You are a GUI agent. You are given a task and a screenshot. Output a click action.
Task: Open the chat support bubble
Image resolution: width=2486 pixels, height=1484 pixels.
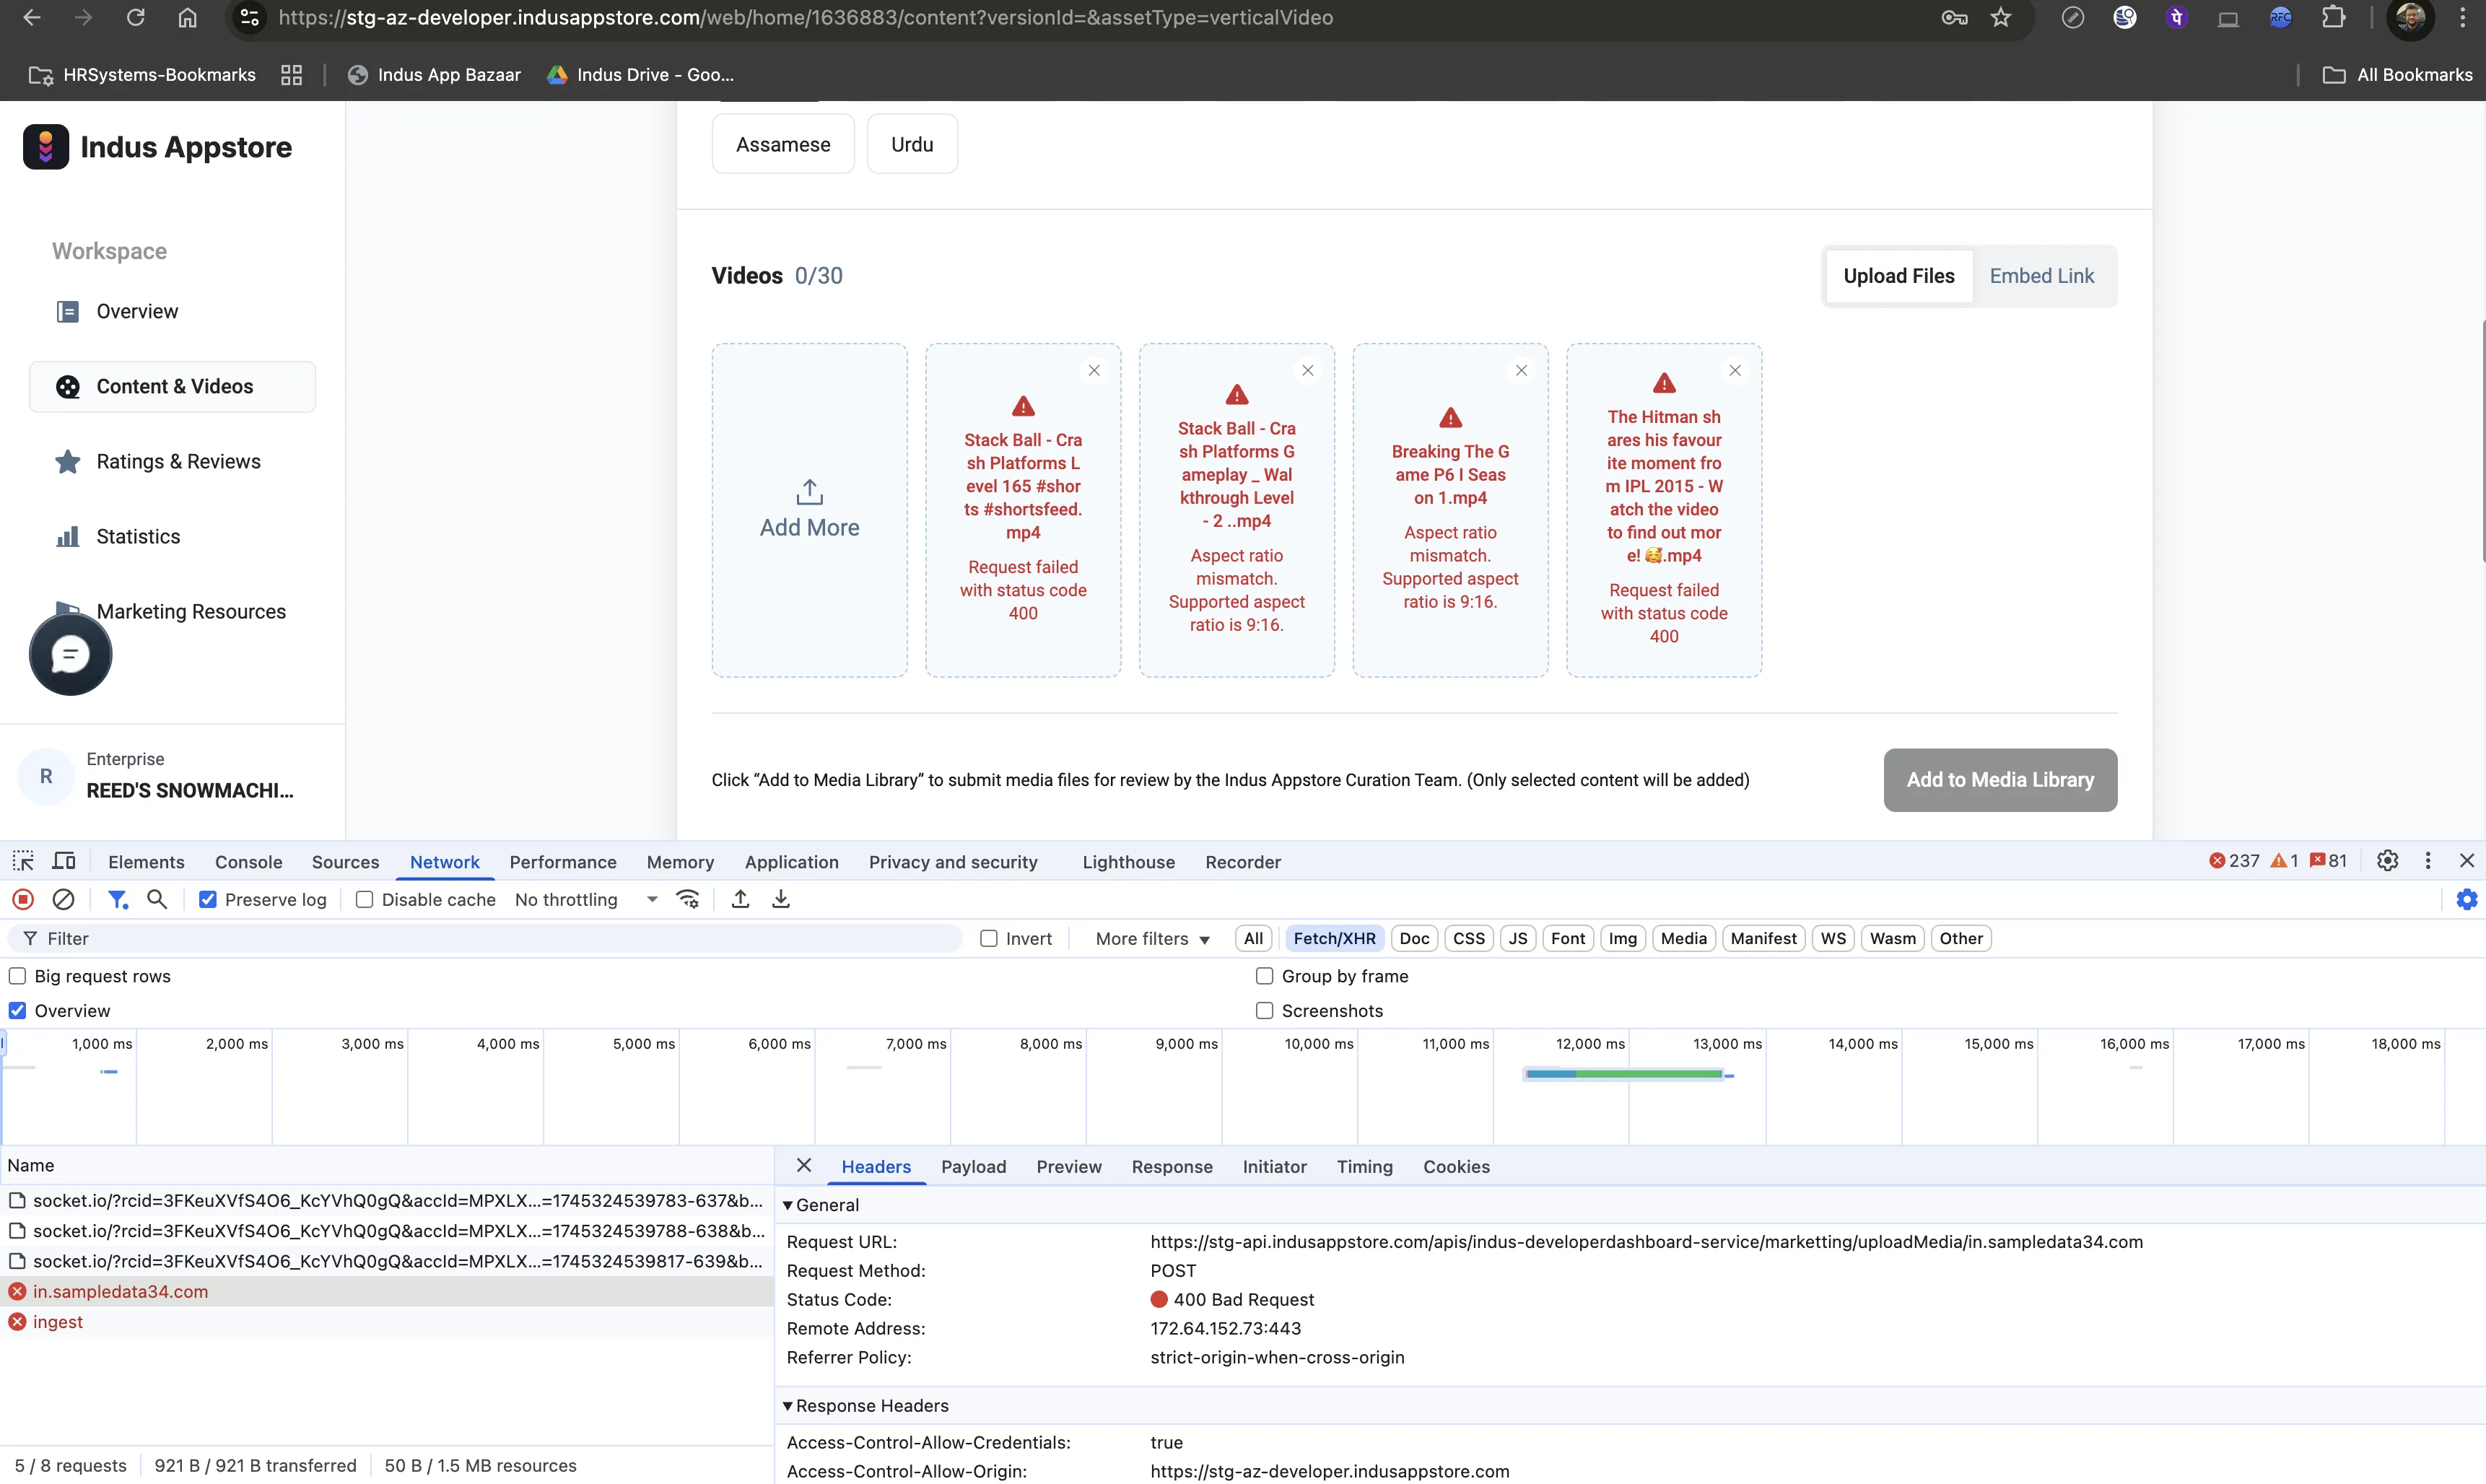pos(70,654)
